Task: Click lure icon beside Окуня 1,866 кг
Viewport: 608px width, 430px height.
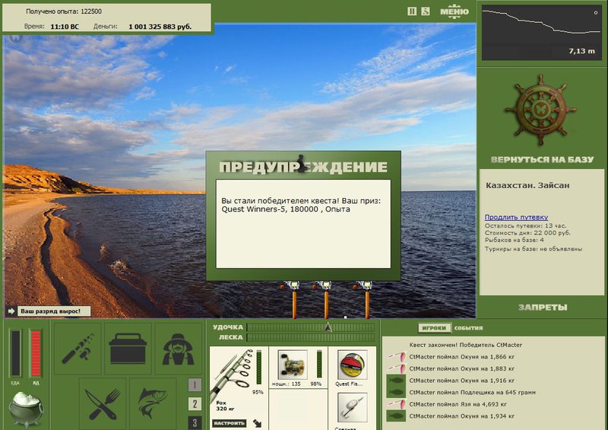Action: click(x=396, y=357)
